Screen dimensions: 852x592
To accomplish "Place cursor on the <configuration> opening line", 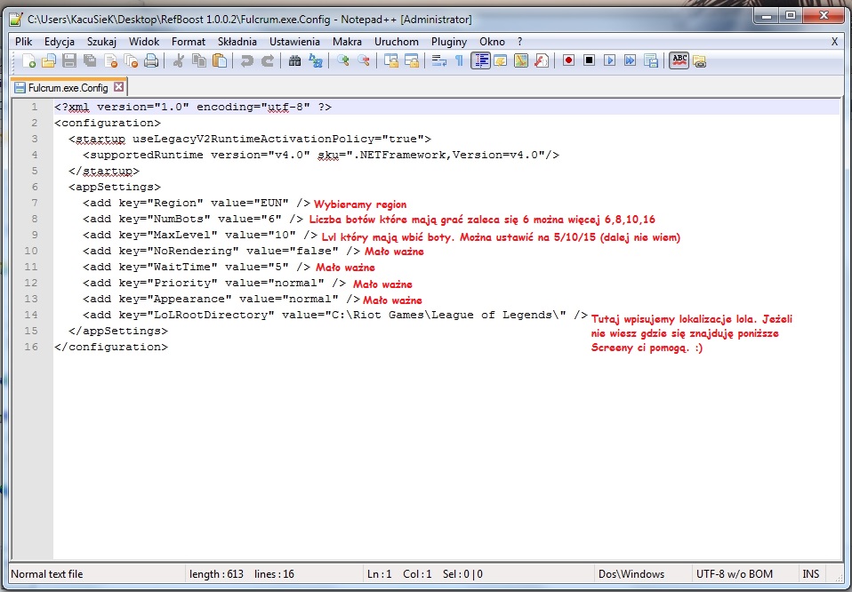I will click(108, 123).
